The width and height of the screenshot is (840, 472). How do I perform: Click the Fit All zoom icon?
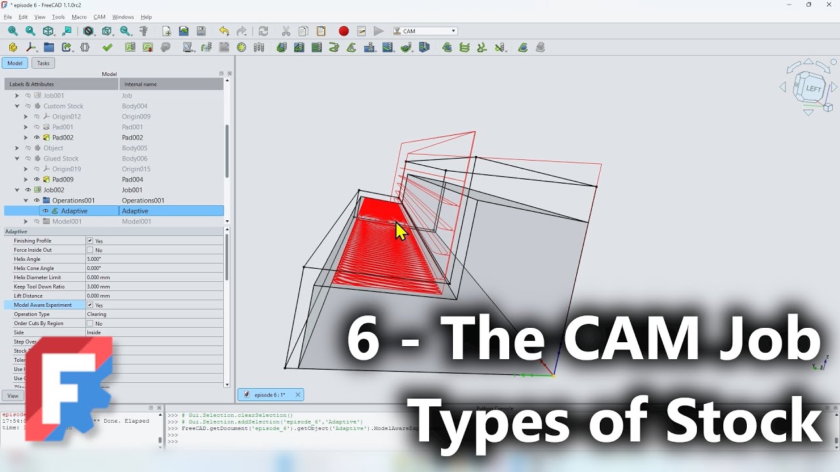(x=12, y=31)
